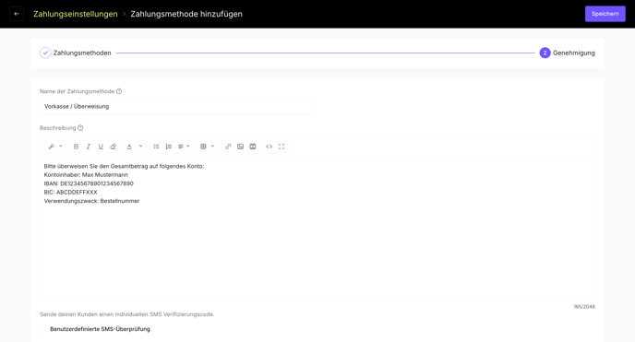Toggle italic formatting

tap(89, 147)
